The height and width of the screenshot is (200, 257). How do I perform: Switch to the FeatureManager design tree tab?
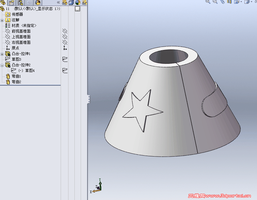pyautogui.click(x=3, y=3)
